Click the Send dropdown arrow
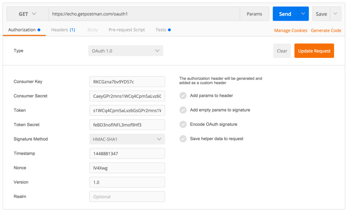 tap(303, 13)
